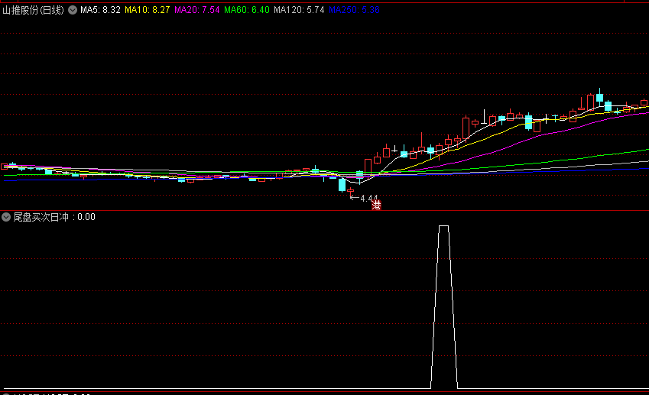This screenshot has width=649, height=395.
Task: Click the top of the indicator signal spike
Action: pos(443,226)
